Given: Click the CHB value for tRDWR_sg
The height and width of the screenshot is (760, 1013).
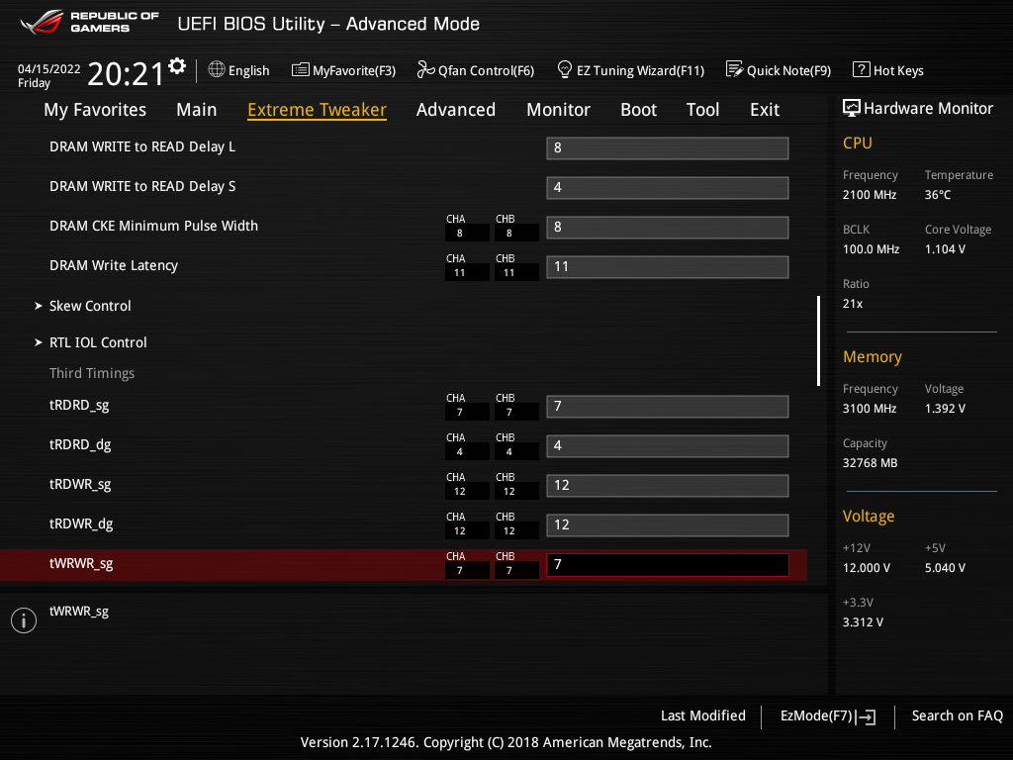Looking at the screenshot, I should click(x=509, y=491).
